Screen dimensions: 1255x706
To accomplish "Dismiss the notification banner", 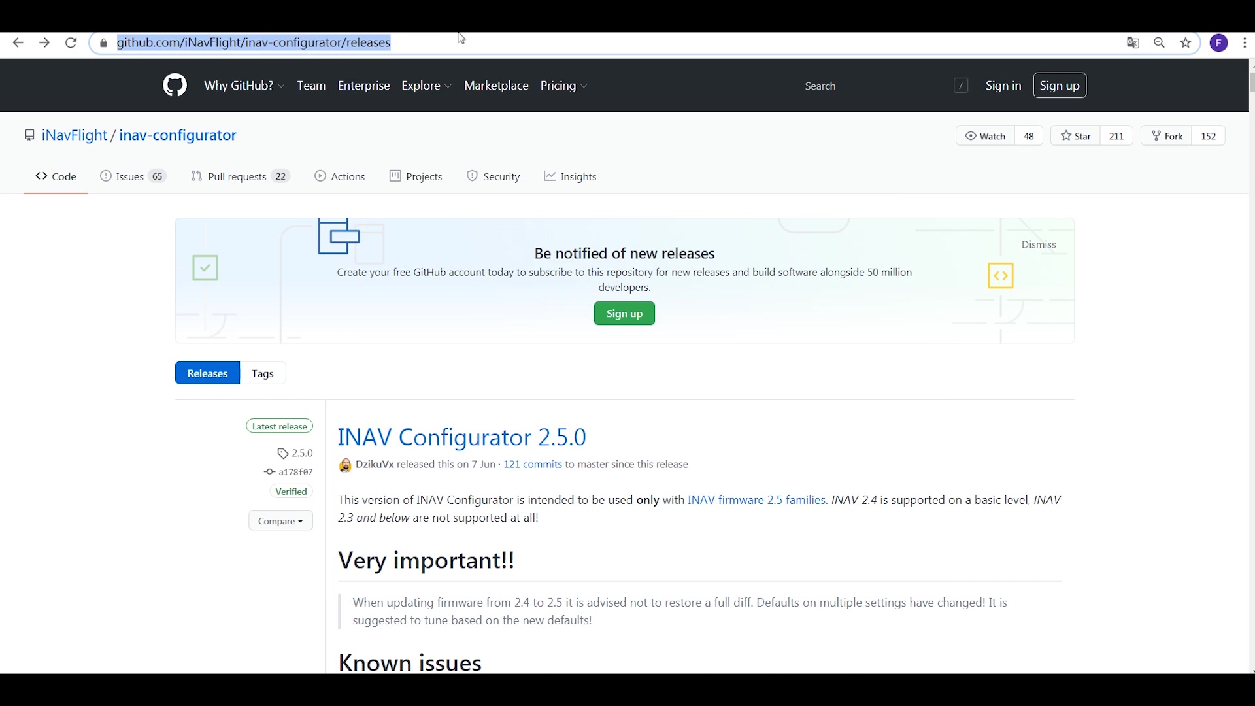I will pos(1039,244).
